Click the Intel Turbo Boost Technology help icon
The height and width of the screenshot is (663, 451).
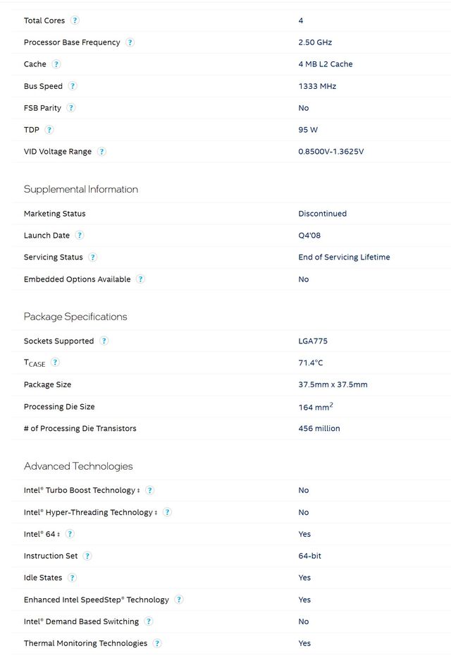pos(149,490)
